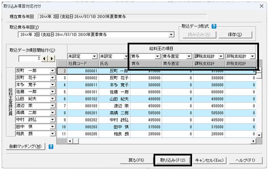Open employee dropdown showing 中村 政弘
The height and width of the screenshot is (171, 269).
tap(52, 120)
